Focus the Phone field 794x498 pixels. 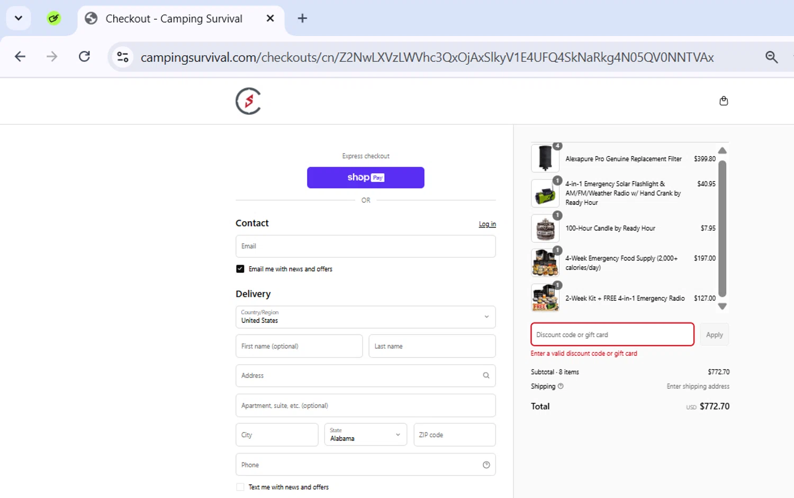pyautogui.click(x=366, y=465)
